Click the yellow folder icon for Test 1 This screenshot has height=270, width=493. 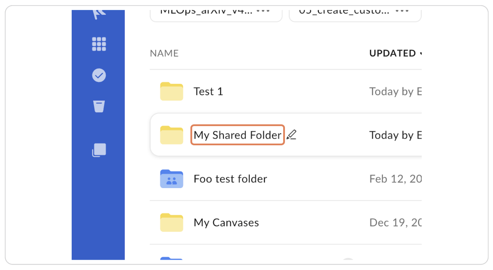coord(171,91)
